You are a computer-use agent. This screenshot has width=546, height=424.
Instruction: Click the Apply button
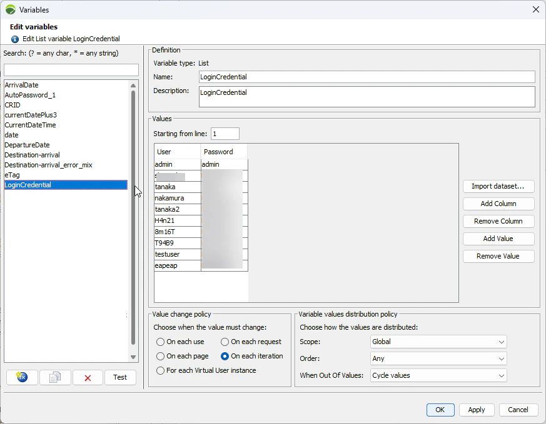click(477, 410)
